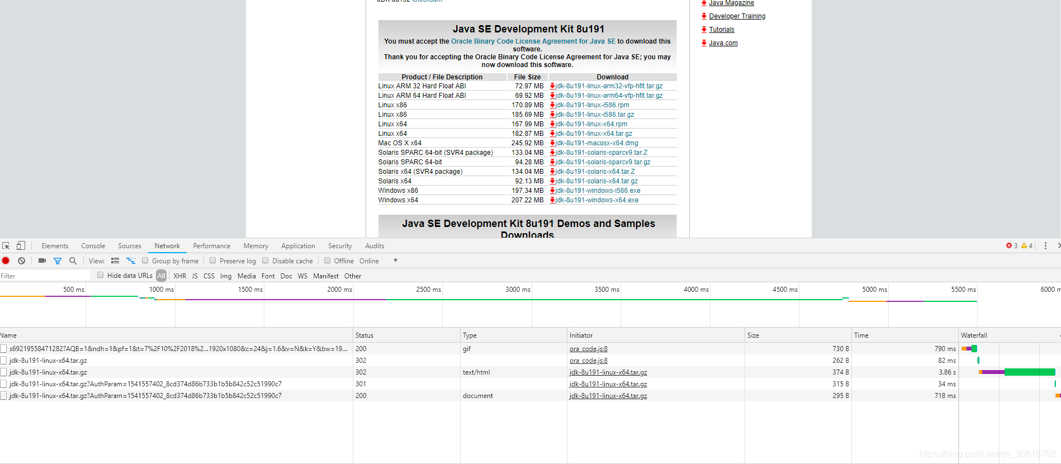Filter requests by Font type
This screenshot has width=1061, height=464.
[x=268, y=276]
